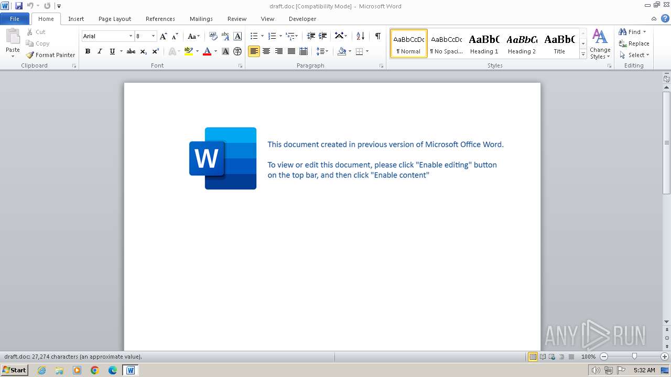Open the Select dropdown

pyautogui.click(x=634, y=55)
